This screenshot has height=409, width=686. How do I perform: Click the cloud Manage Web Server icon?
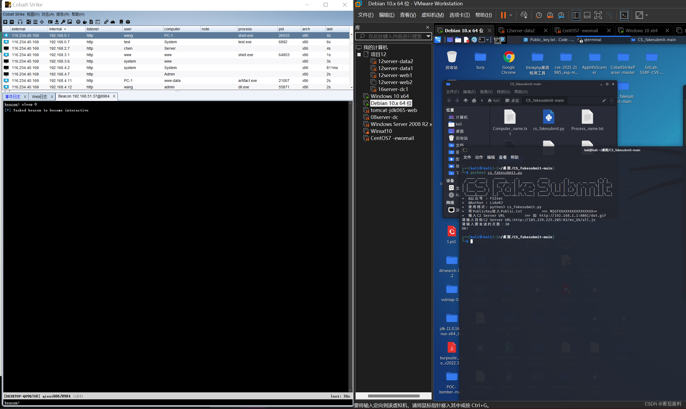113,22
